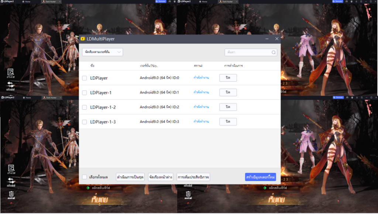Switch to Home tab in top-left emulator window

(x=26, y=2)
